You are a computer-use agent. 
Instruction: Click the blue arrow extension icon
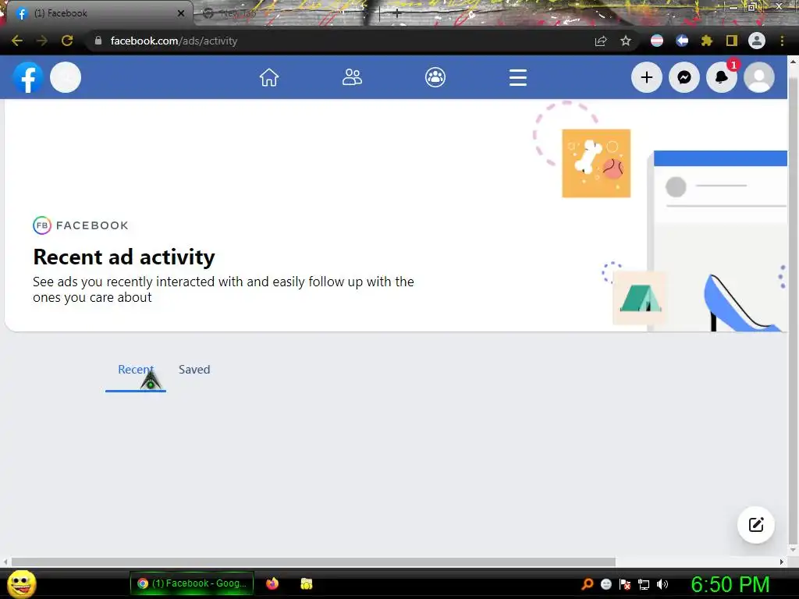(682, 41)
